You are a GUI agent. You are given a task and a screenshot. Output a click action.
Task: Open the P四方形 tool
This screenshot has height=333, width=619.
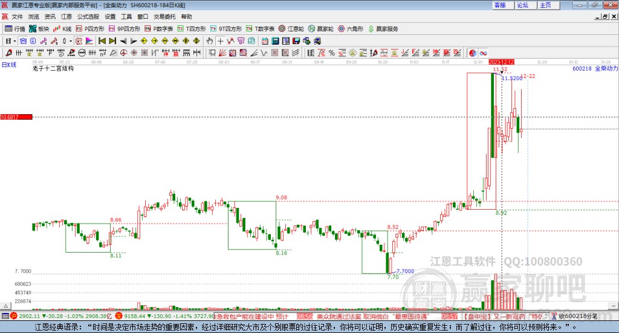click(x=90, y=29)
